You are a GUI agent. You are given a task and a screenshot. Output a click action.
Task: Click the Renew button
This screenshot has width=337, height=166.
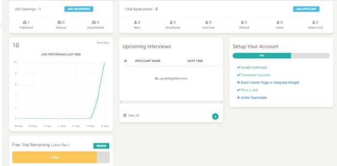(x=101, y=146)
